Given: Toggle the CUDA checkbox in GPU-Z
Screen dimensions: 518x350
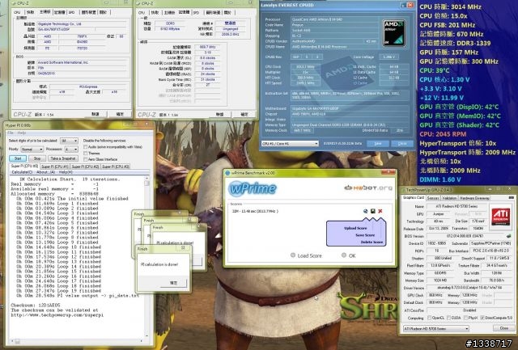Looking at the screenshot, I should click(448, 318).
